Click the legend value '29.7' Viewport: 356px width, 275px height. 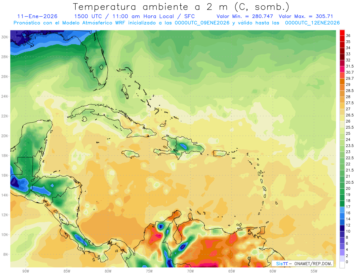pyautogui.click(x=350, y=78)
